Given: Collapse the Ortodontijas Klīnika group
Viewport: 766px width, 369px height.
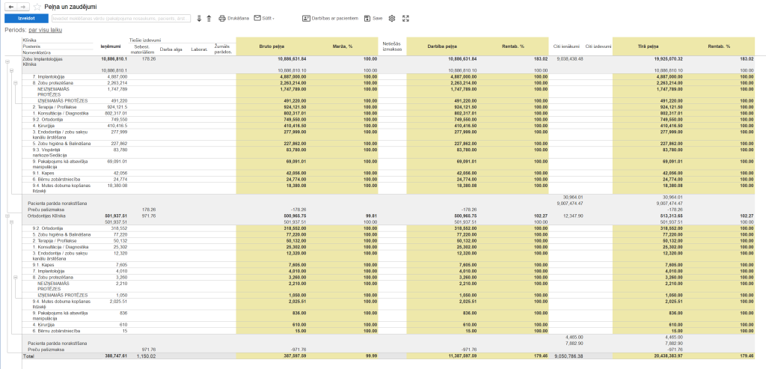Looking at the screenshot, I should [x=7, y=216].
